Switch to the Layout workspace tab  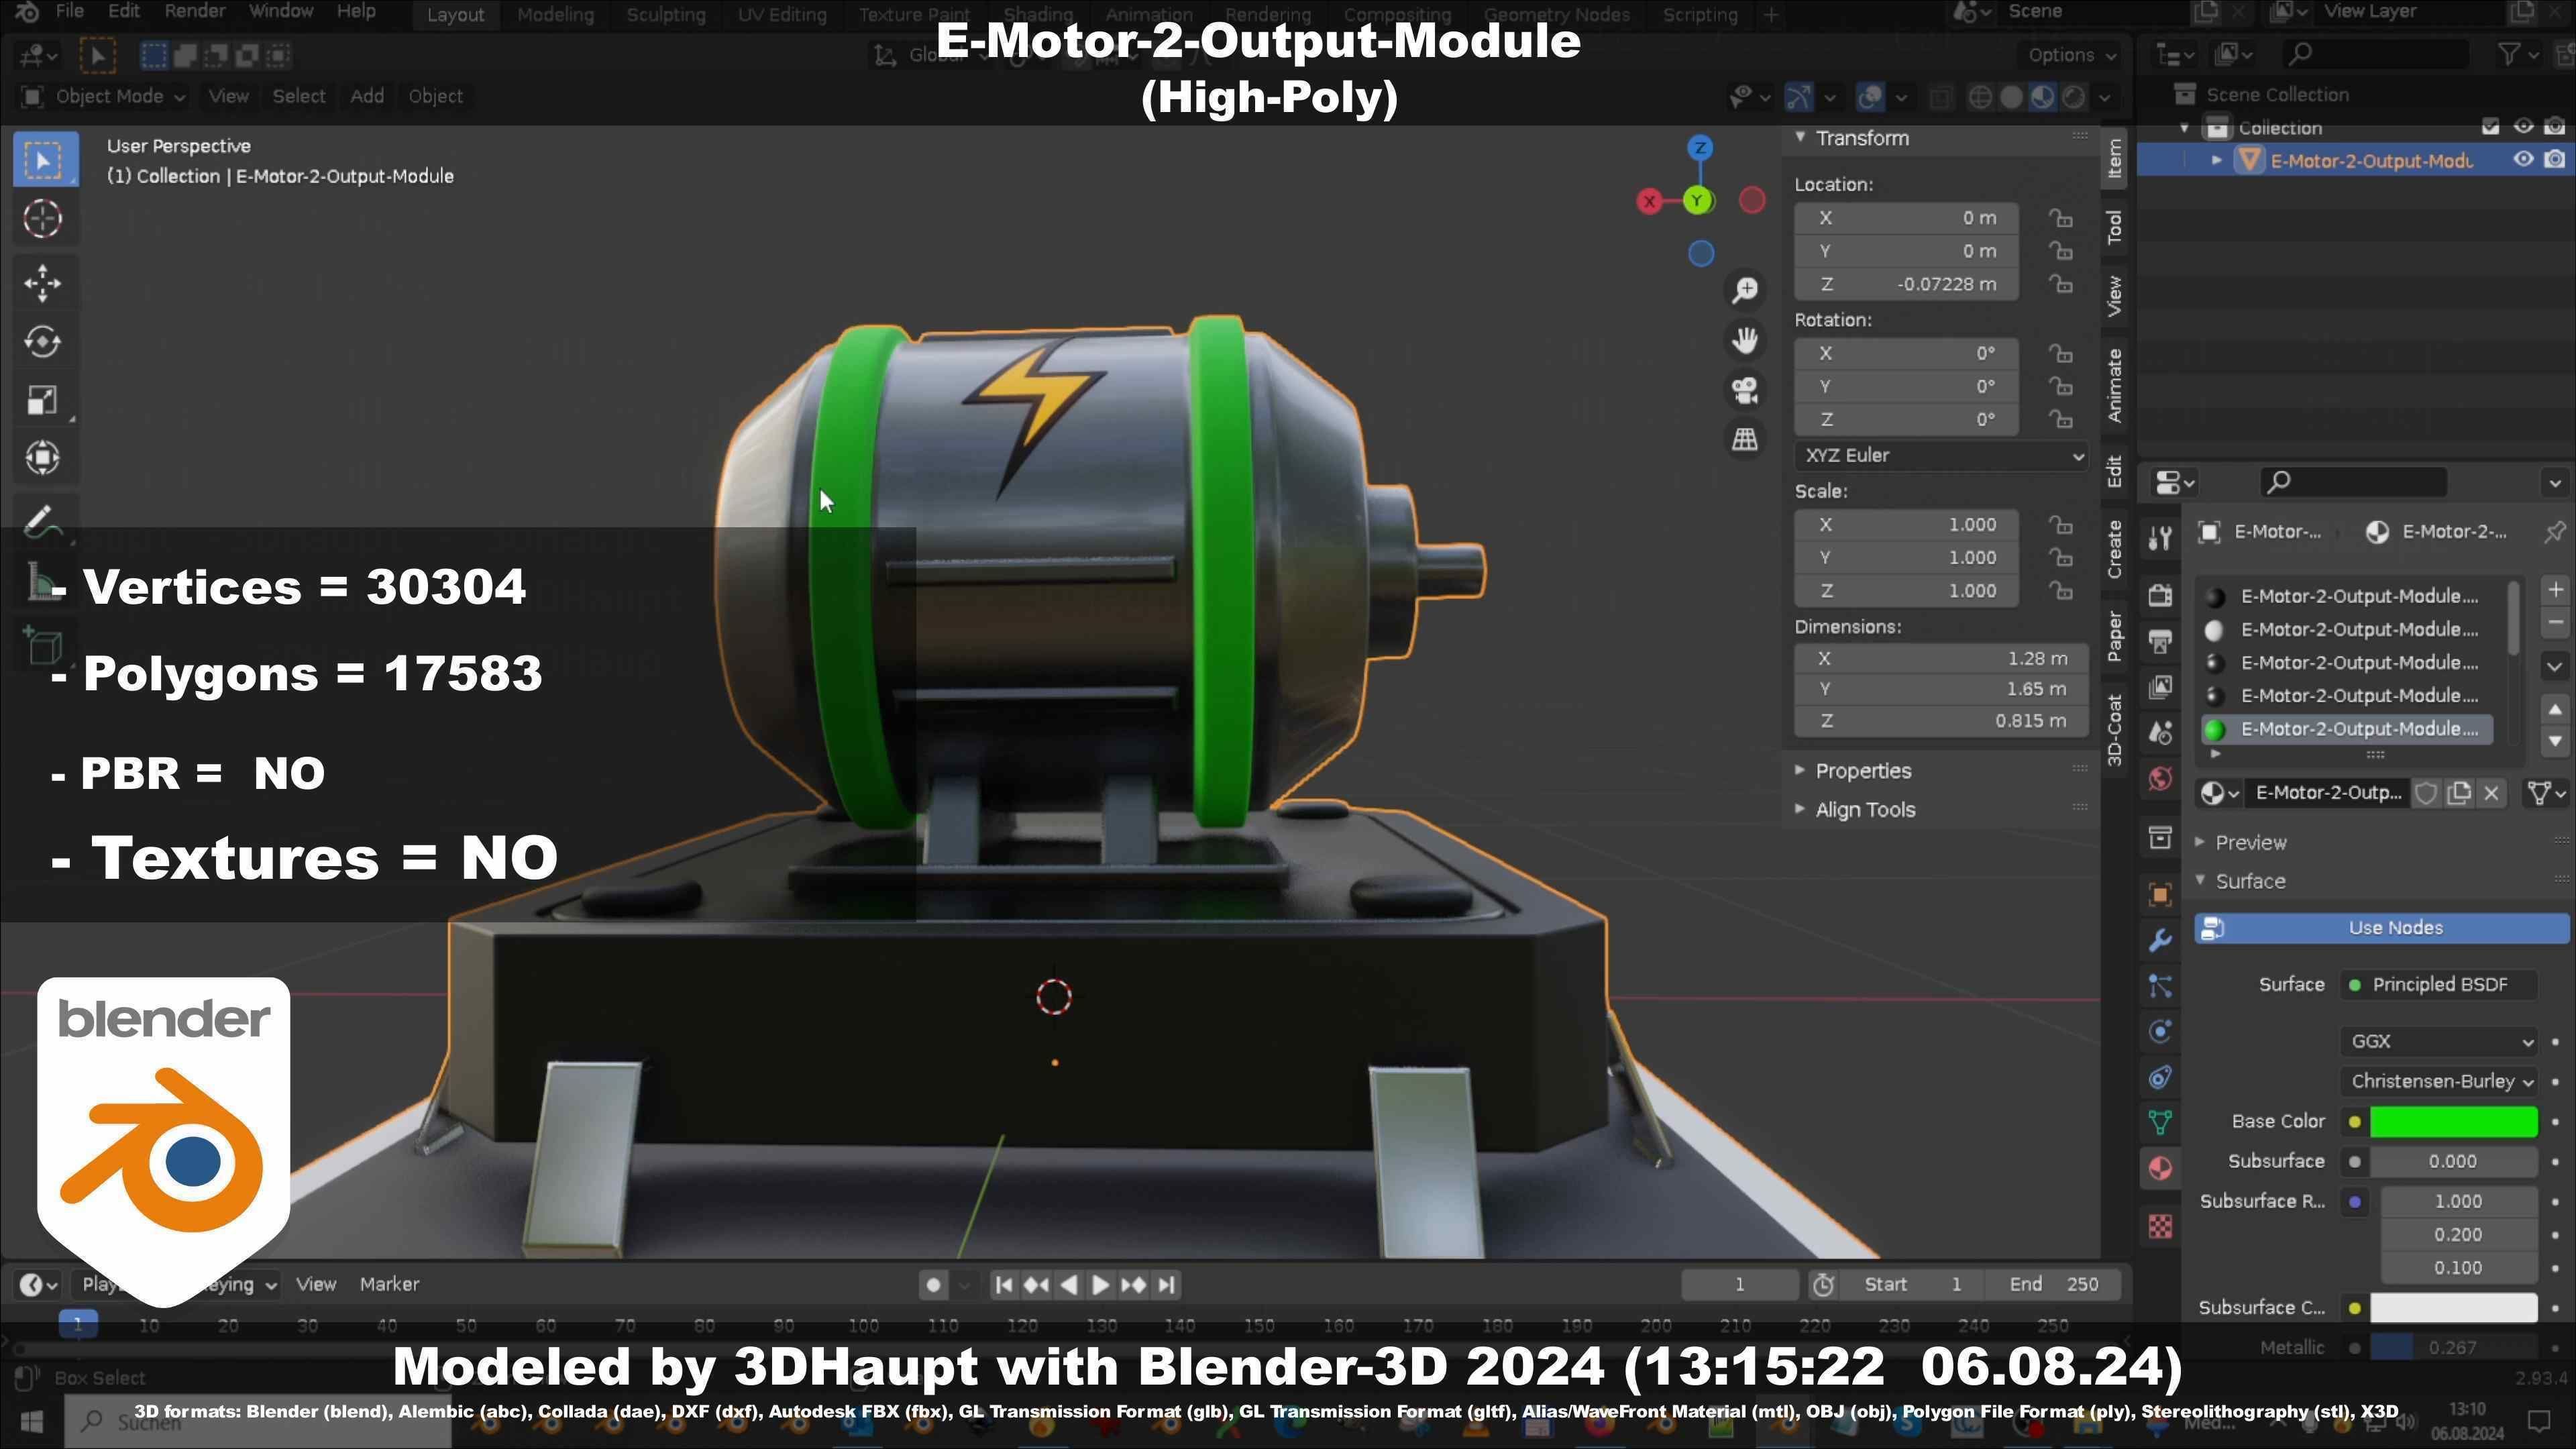click(455, 14)
